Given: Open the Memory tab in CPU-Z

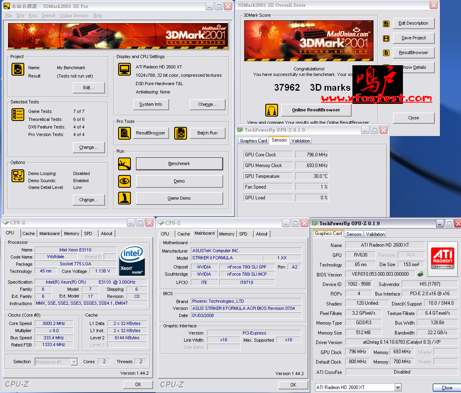Looking at the screenshot, I should point(71,233).
